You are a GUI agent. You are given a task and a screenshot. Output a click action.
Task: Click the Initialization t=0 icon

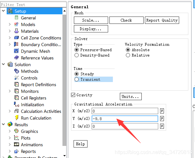point(16,105)
